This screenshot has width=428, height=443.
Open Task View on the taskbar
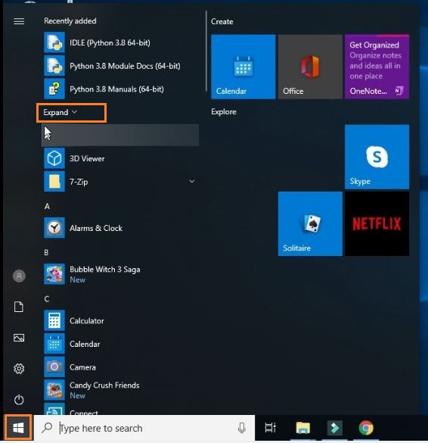(x=270, y=428)
